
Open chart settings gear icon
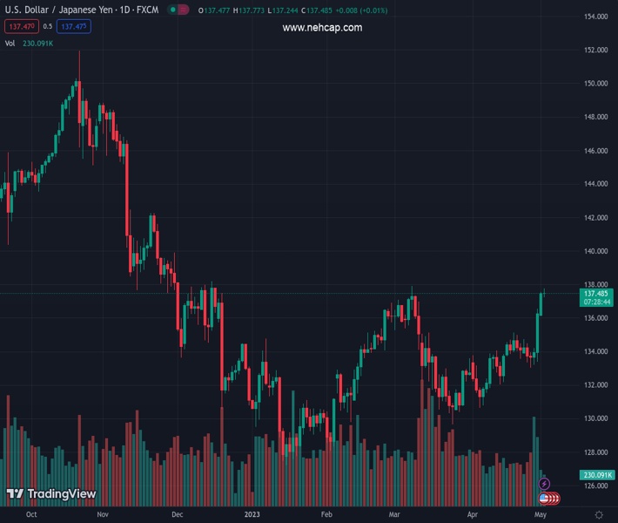click(x=598, y=514)
